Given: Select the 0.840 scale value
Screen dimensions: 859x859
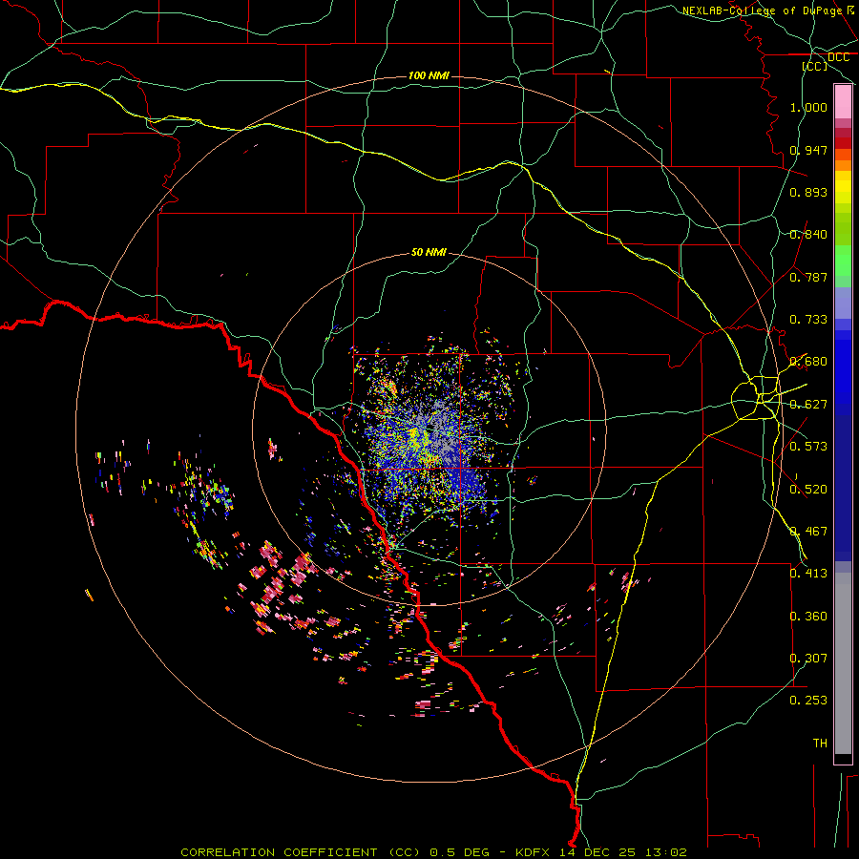Looking at the screenshot, I should [808, 235].
